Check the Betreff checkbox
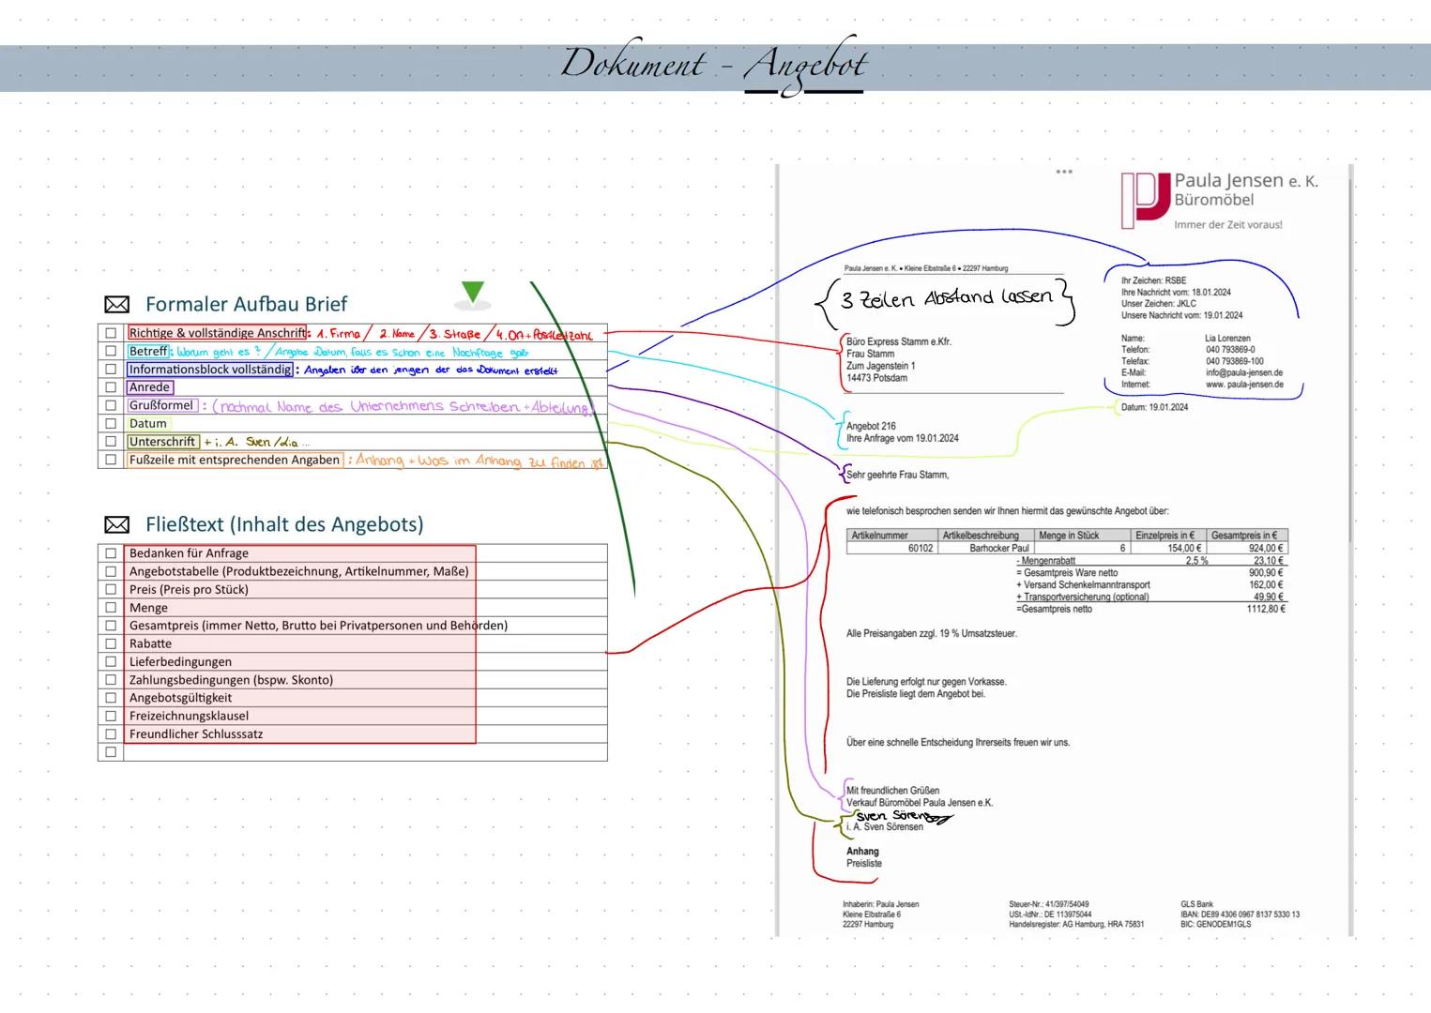The height and width of the screenshot is (1013, 1431). (x=111, y=351)
